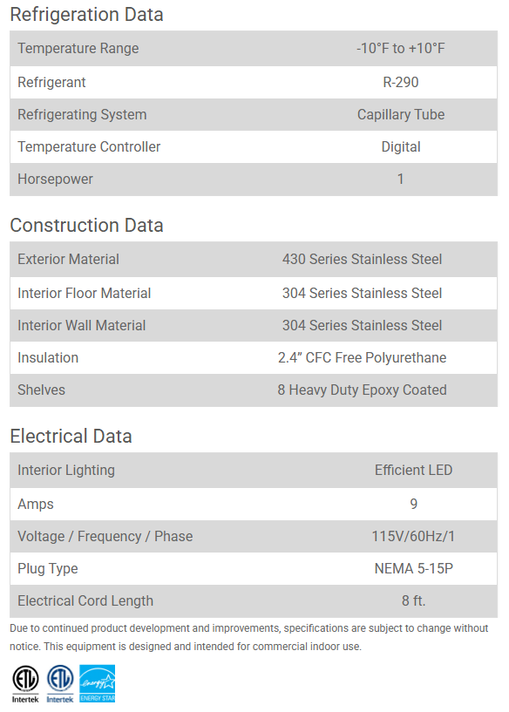Click the Energy Star logo
Viewport: 509px width, 712px height.
point(97,684)
